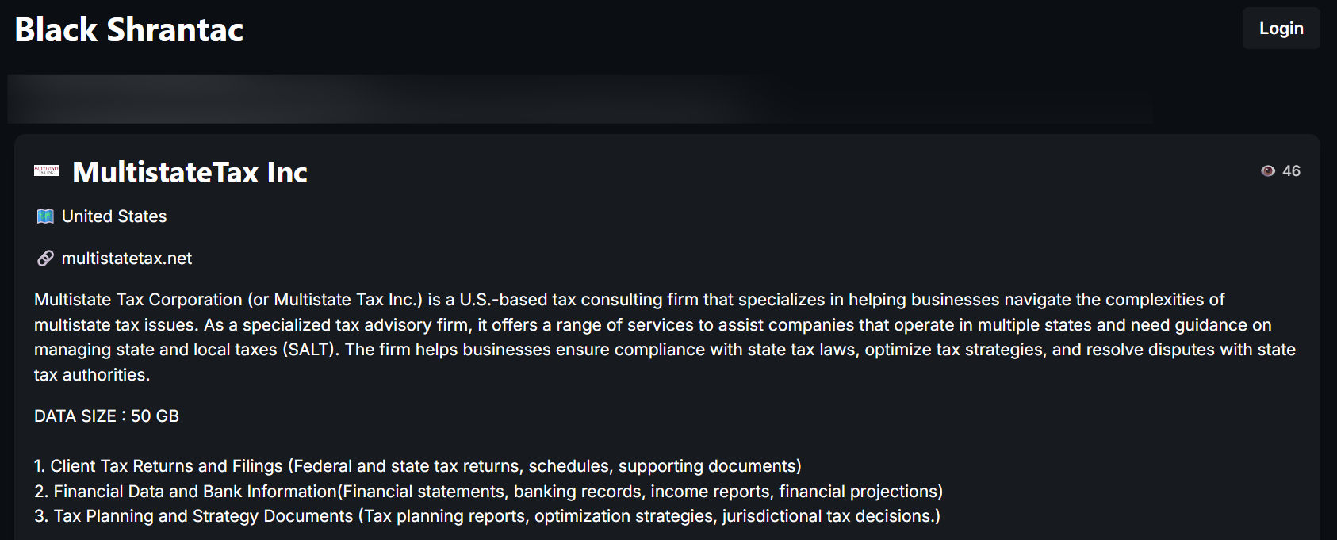Click the DATA SIZE label
The height and width of the screenshot is (540, 1337).
pyautogui.click(x=75, y=416)
